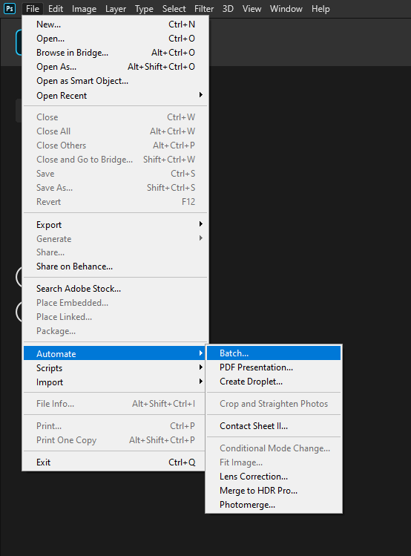411x556 pixels.
Task: Open the Filter menu
Action: point(204,9)
